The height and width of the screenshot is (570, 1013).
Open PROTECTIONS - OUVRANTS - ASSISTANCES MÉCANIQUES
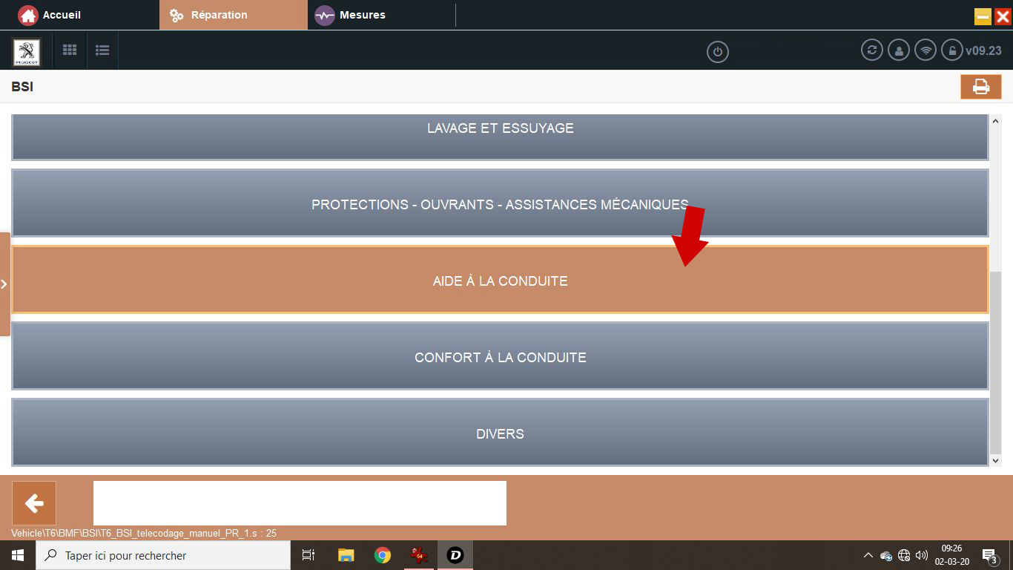[500, 203]
